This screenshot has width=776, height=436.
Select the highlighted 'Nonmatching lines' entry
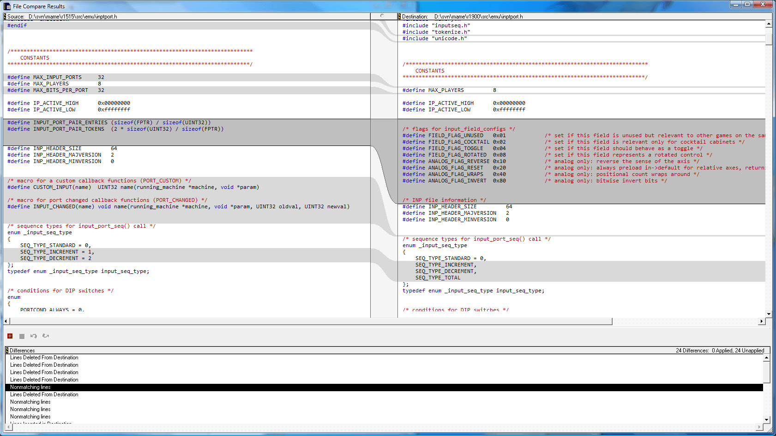click(30, 387)
